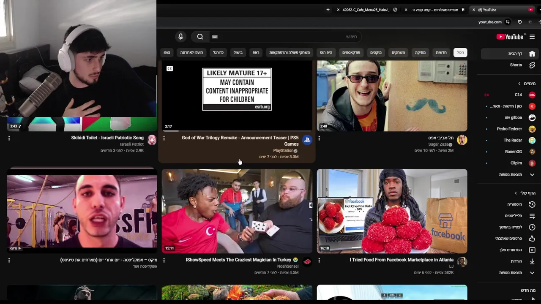Open I Tried Food From Facebook Marketplace title
Image resolution: width=541 pixels, height=304 pixels.
pyautogui.click(x=402, y=260)
